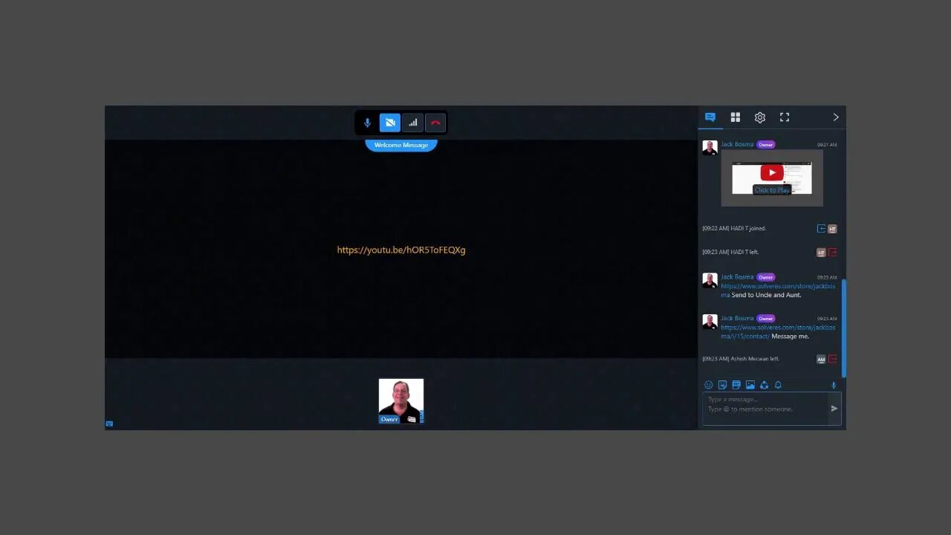
Task: Mute the microphone in call controls
Action: pyautogui.click(x=367, y=123)
